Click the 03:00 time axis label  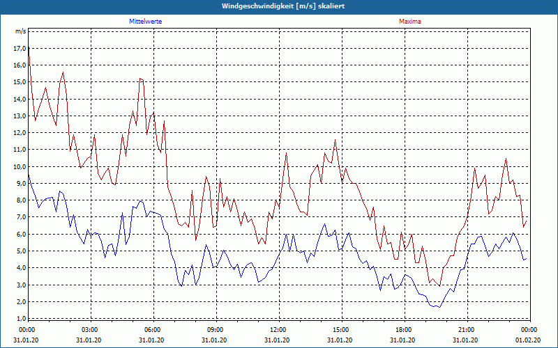(x=89, y=330)
